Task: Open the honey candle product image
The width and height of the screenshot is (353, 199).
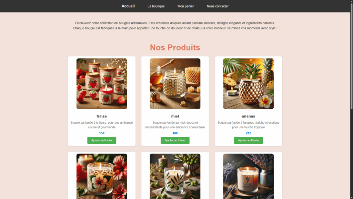Action: [x=175, y=84]
